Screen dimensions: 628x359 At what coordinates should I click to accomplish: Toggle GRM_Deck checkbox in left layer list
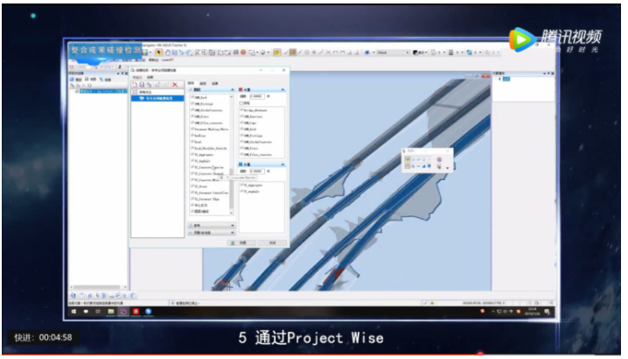(192, 97)
